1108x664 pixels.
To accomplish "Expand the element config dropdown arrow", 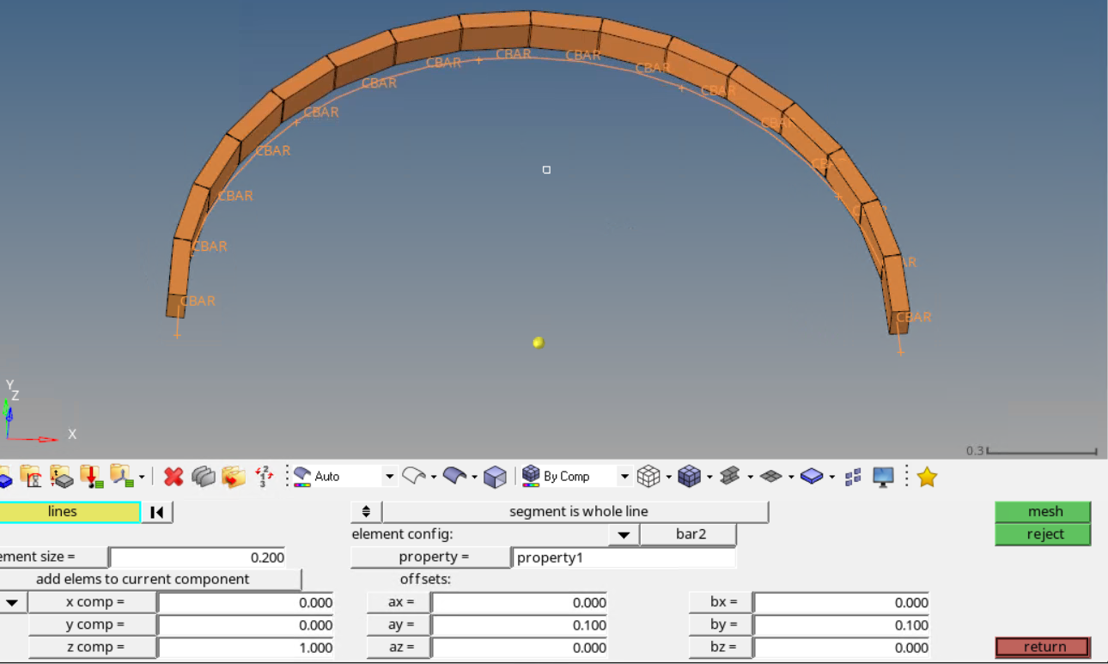I will (624, 535).
